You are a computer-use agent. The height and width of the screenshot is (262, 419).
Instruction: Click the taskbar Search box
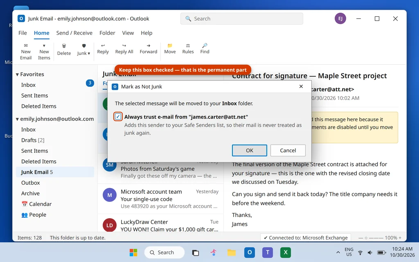[x=164, y=252]
